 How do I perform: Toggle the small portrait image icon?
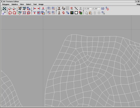click(x=59, y=13)
